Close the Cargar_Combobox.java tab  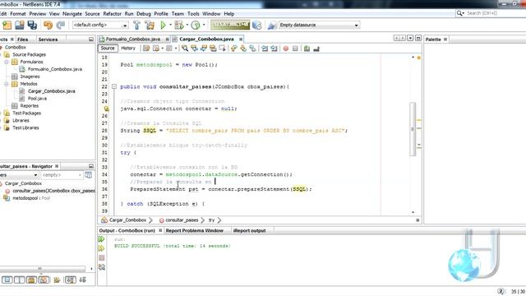[x=241, y=39]
